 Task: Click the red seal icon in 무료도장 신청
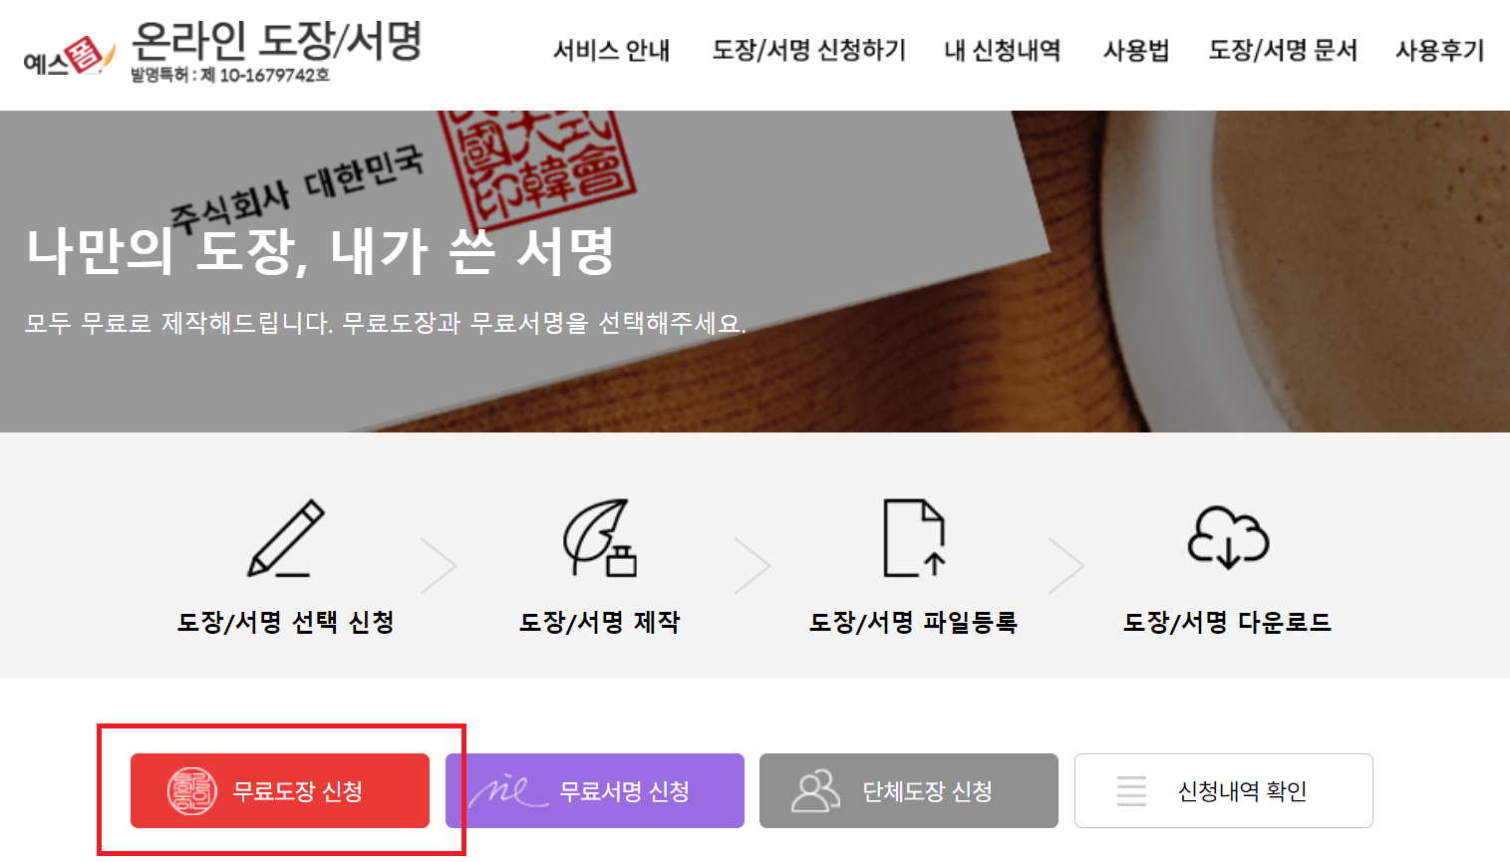(x=191, y=791)
